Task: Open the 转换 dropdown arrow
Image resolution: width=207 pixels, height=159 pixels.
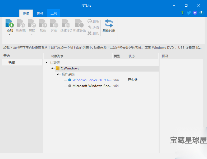Action: click(32, 34)
